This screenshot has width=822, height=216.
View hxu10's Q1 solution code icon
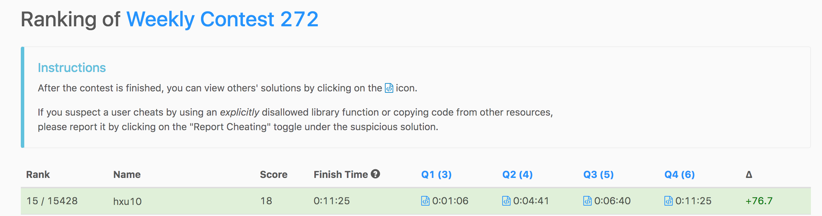pos(425,201)
